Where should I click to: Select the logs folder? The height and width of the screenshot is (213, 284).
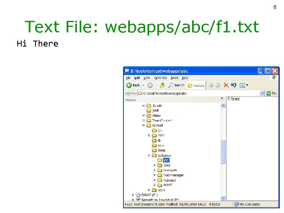(158, 145)
